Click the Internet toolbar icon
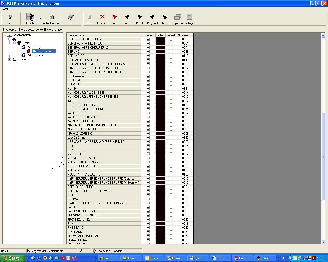The width and height of the screenshot is (328, 262). tap(165, 17)
